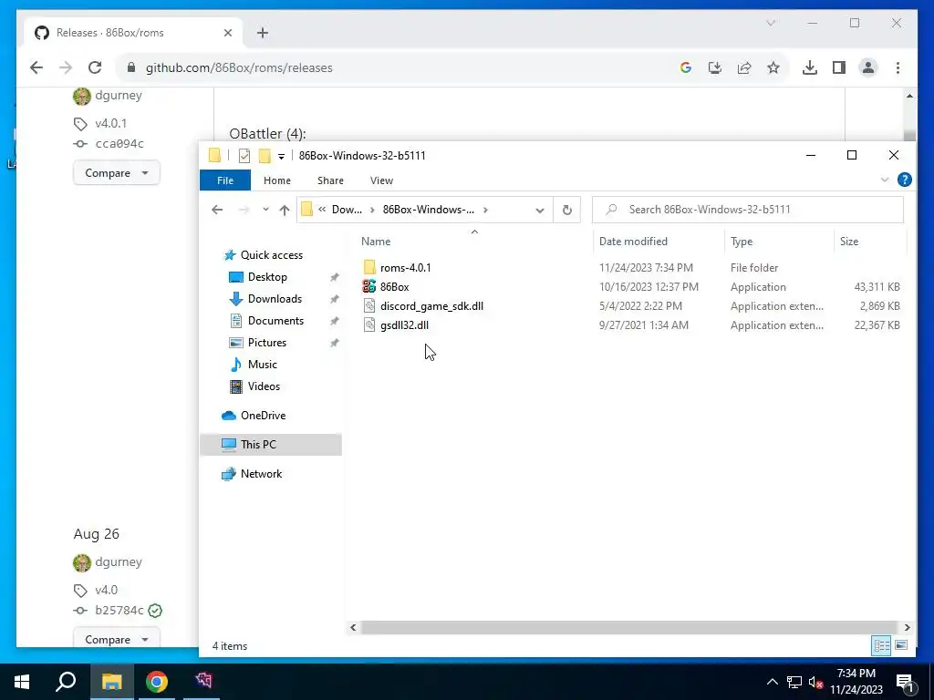
Task: Switch to details view layout
Action: point(882,645)
